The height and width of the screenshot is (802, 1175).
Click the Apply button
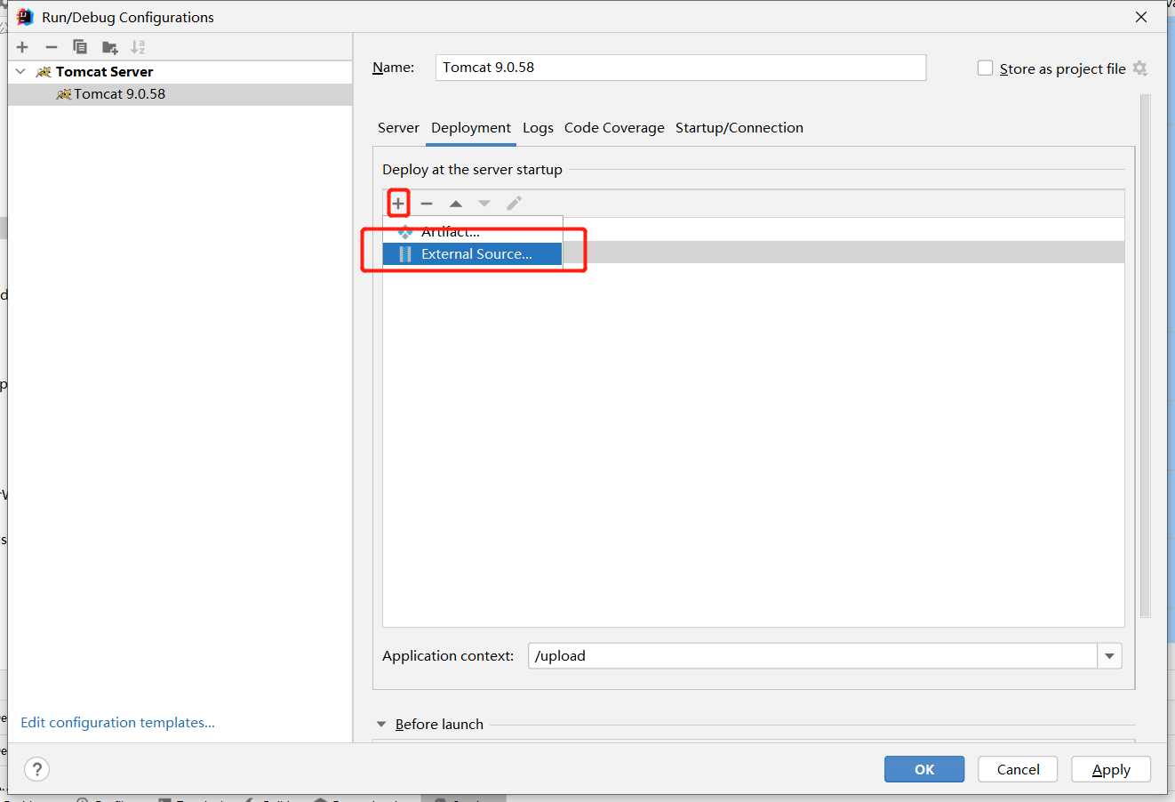tap(1111, 769)
